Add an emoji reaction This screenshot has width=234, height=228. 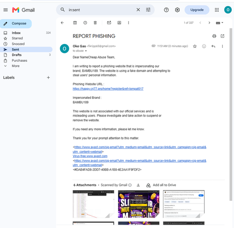(x=204, y=46)
